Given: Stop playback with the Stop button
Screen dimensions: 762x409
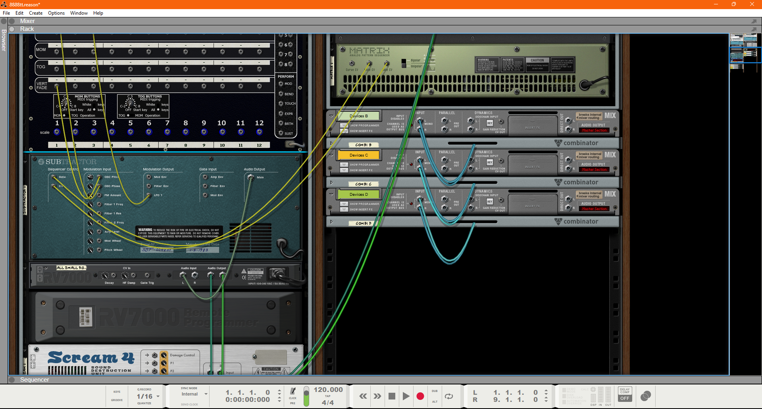Looking at the screenshot, I should click(392, 396).
